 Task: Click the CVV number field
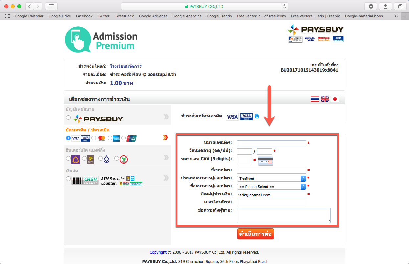click(244, 161)
